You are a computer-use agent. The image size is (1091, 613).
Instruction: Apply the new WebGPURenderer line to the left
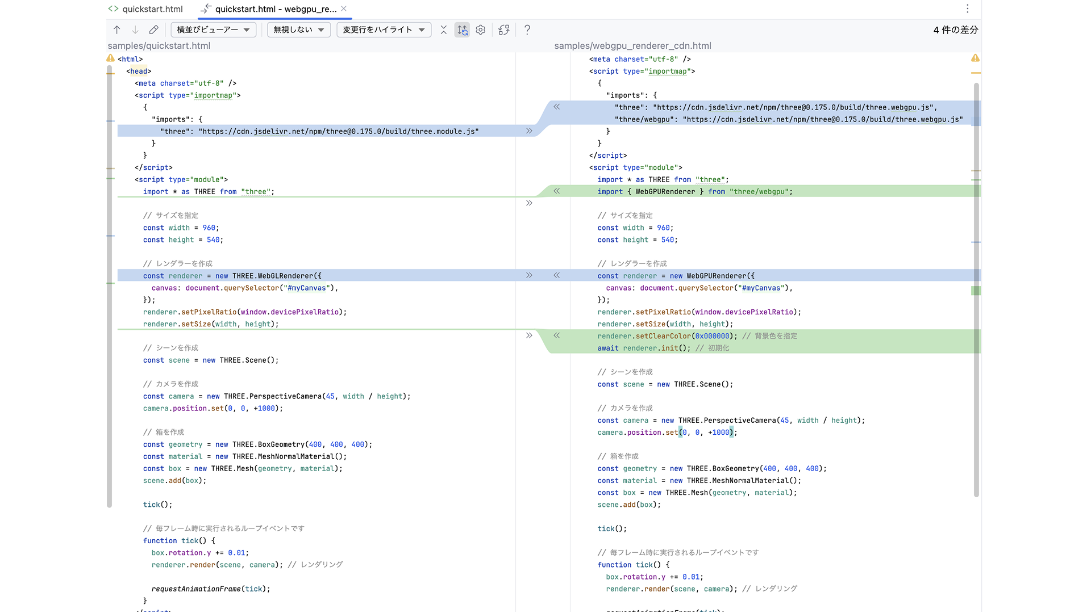[x=557, y=275]
